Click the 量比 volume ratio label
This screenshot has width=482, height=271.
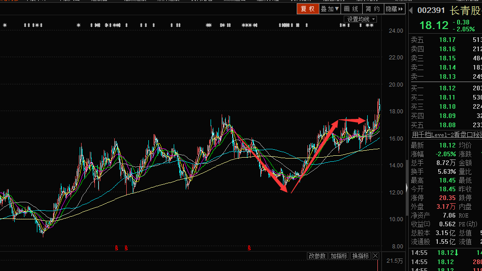click(465, 171)
